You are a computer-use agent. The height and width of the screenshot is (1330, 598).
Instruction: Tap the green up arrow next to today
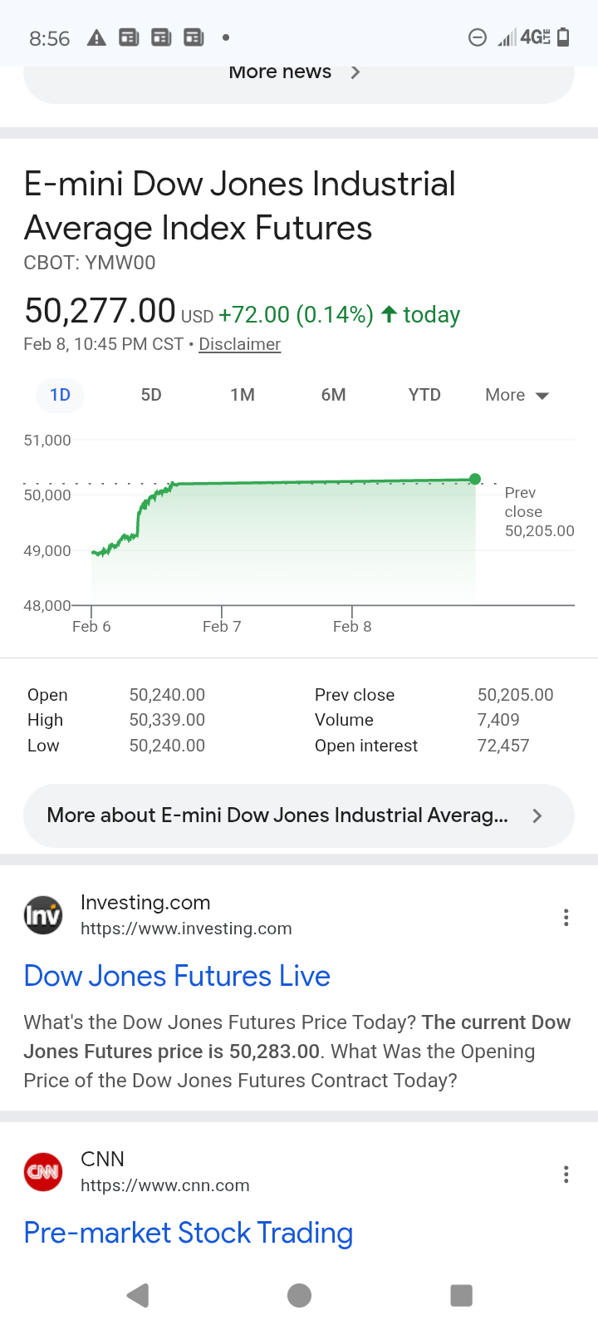(x=389, y=314)
